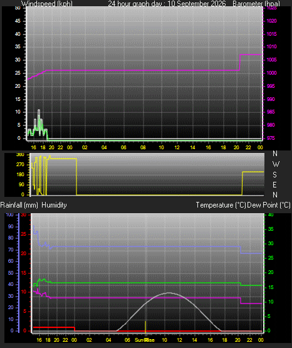The height and width of the screenshot is (348, 292).
Task: Select the "Dew Point (°C)" label
Action: pyautogui.click(x=269, y=205)
